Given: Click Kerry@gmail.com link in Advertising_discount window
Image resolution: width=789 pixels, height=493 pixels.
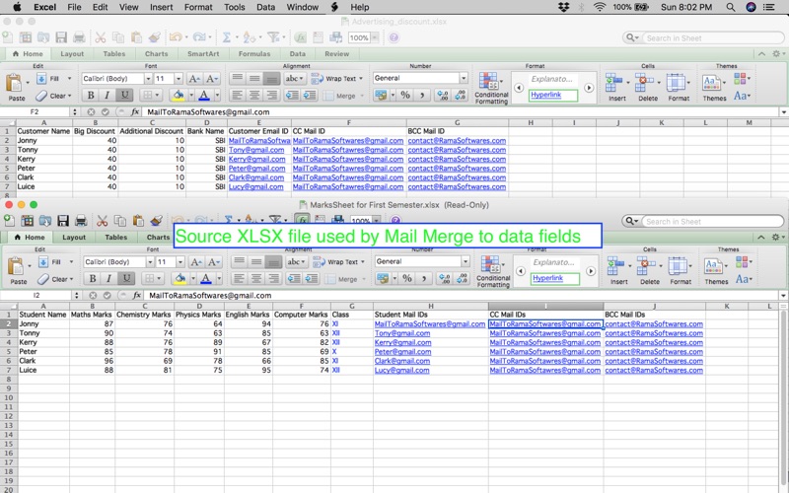Looking at the screenshot, I should click(x=256, y=159).
